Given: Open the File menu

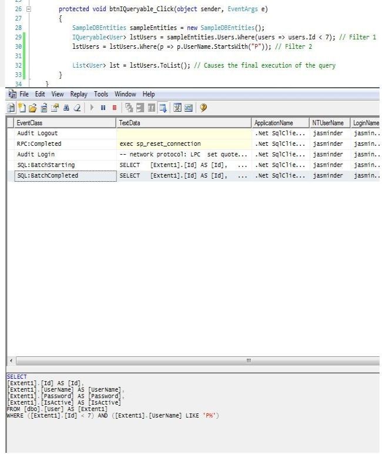Looking at the screenshot, I should coord(24,94).
